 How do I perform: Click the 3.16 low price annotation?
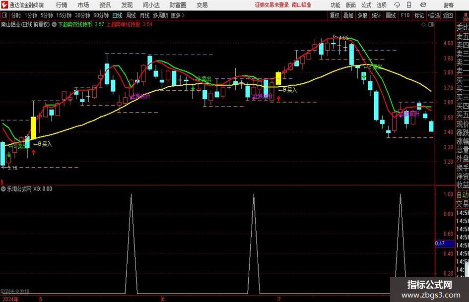tap(12, 168)
